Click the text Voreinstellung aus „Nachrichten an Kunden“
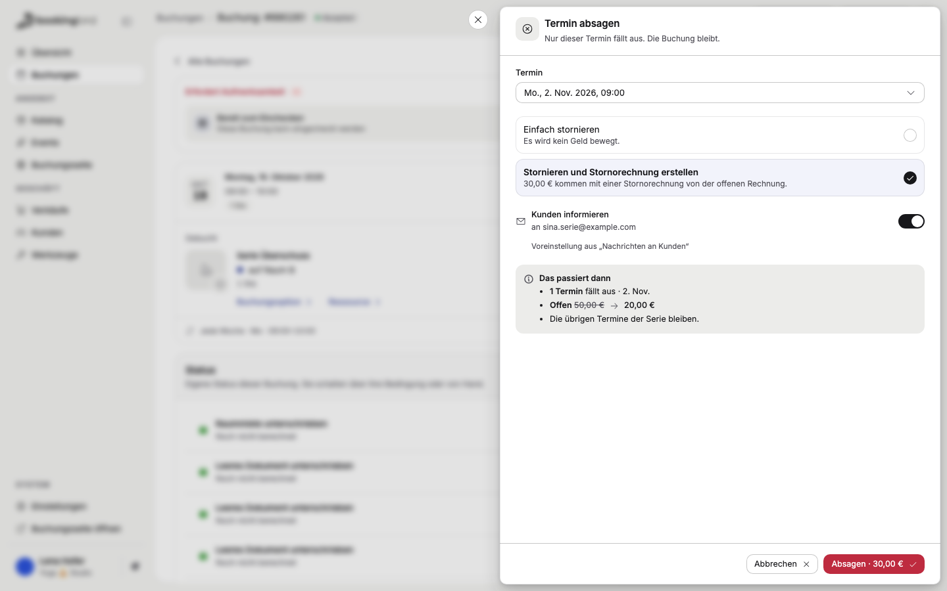 pyautogui.click(x=610, y=246)
